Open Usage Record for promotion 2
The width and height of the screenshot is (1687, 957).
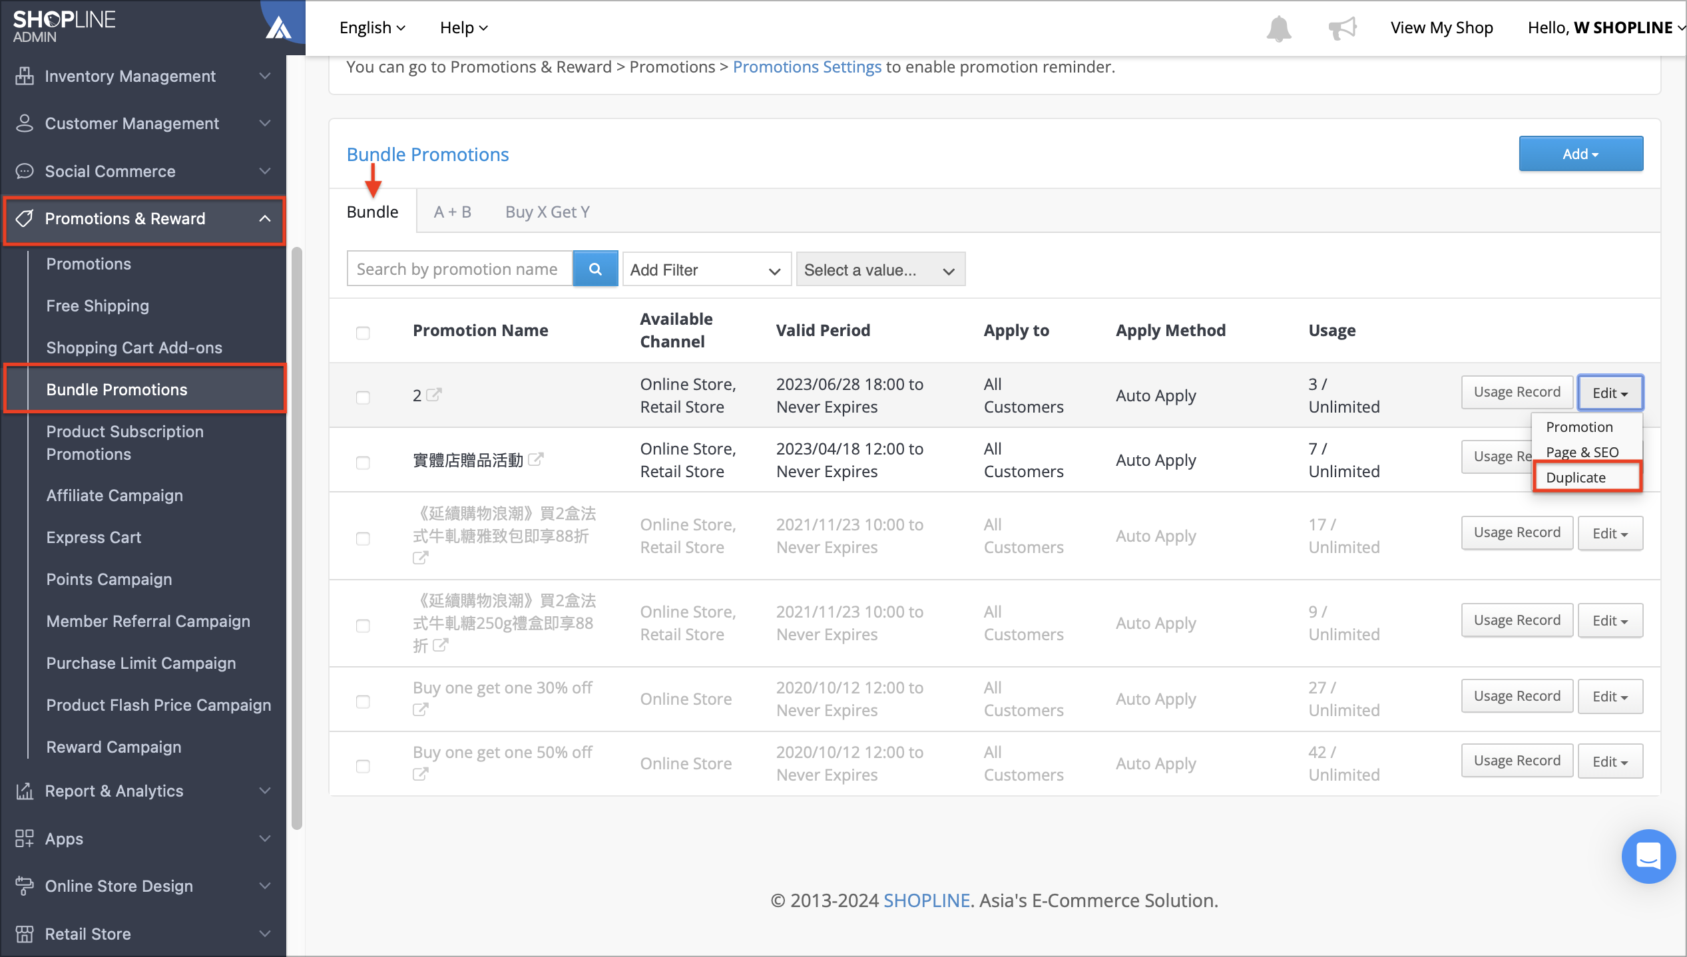point(1517,392)
